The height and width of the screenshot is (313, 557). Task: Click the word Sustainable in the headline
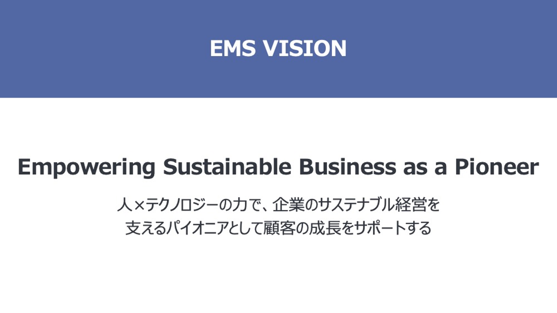(x=227, y=167)
